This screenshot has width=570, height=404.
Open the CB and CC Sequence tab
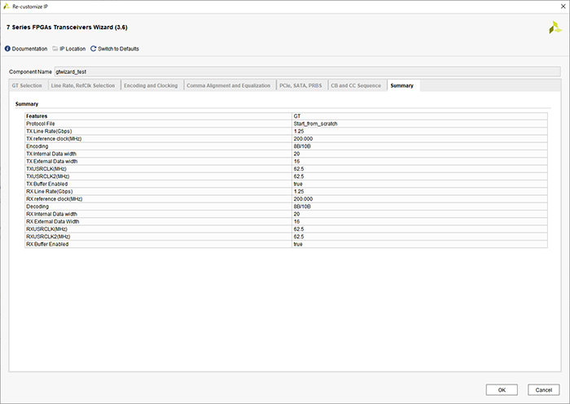[356, 85]
